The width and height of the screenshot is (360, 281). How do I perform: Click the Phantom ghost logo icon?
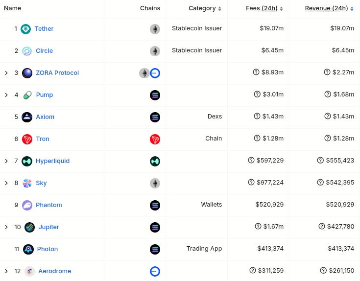click(27, 205)
